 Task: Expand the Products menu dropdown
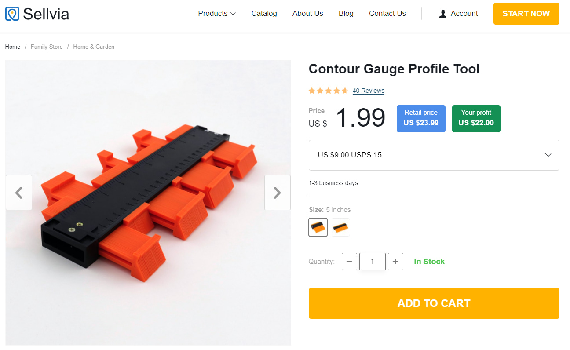(x=217, y=14)
